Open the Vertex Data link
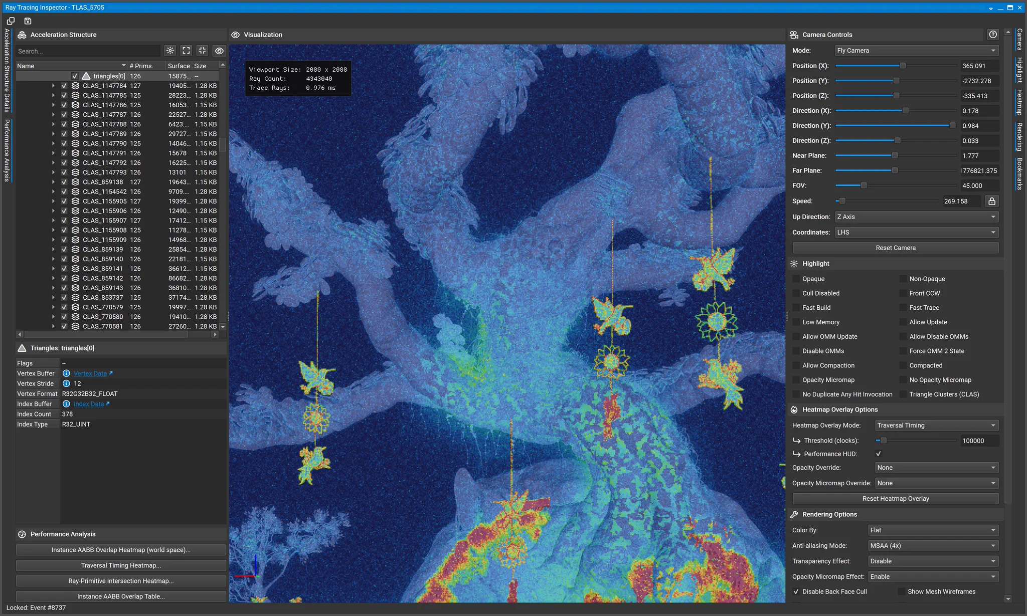The width and height of the screenshot is (1027, 616). 90,373
